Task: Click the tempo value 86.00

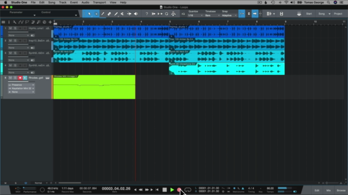Action: (270, 188)
